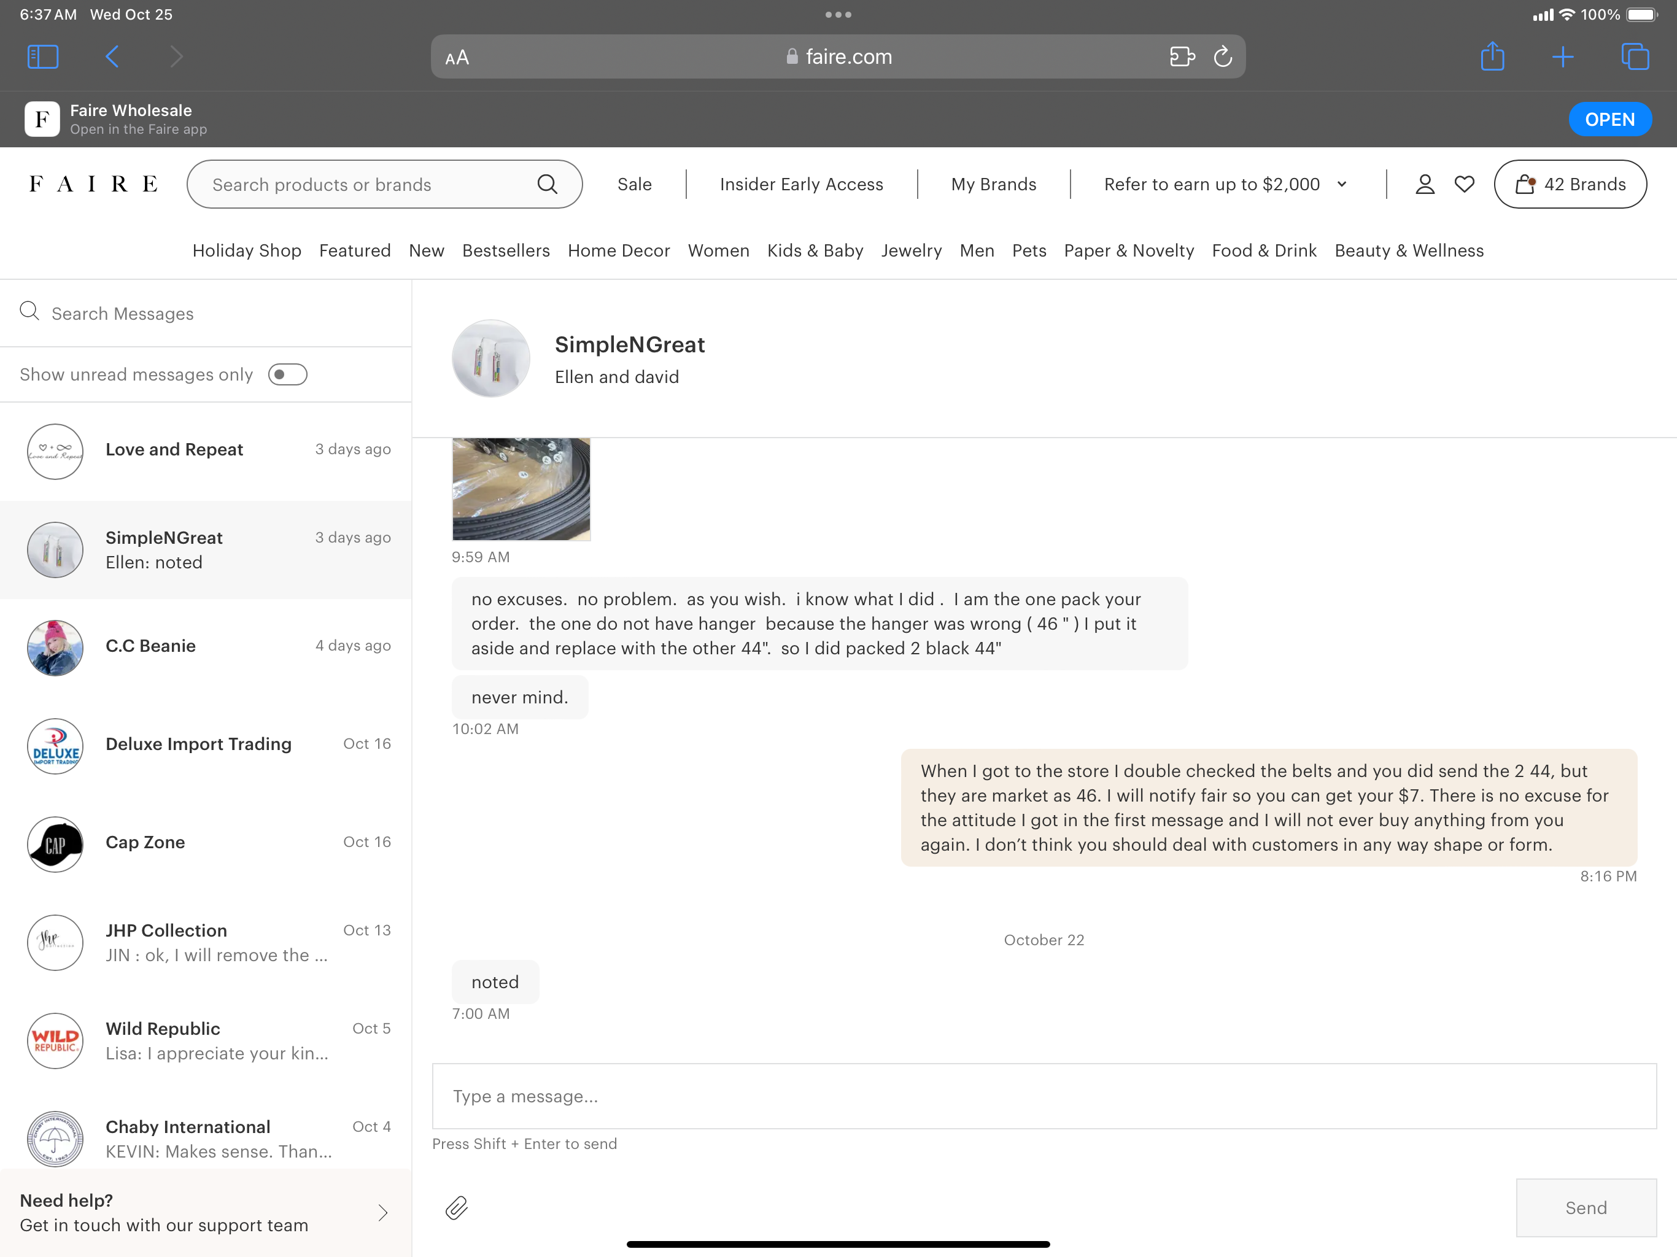Viewport: 1677px width, 1257px height.
Task: Click the Type a message field
Action: point(1043,1096)
